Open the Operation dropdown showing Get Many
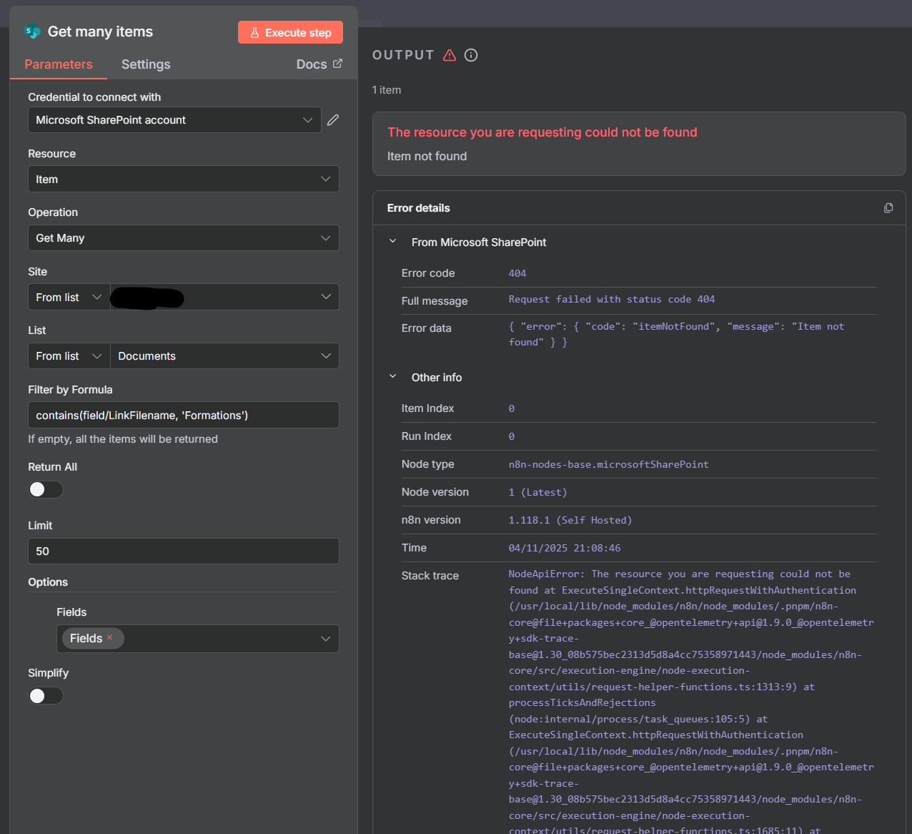This screenshot has width=912, height=834. click(183, 238)
